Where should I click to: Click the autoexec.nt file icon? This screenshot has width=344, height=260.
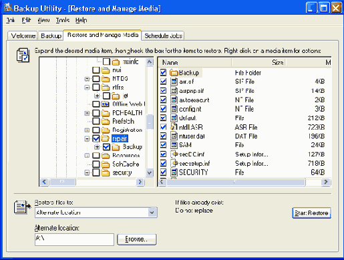pyautogui.click(x=174, y=100)
